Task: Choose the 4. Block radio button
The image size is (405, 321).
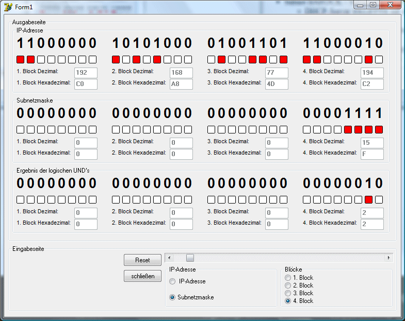Action: (x=299, y=301)
